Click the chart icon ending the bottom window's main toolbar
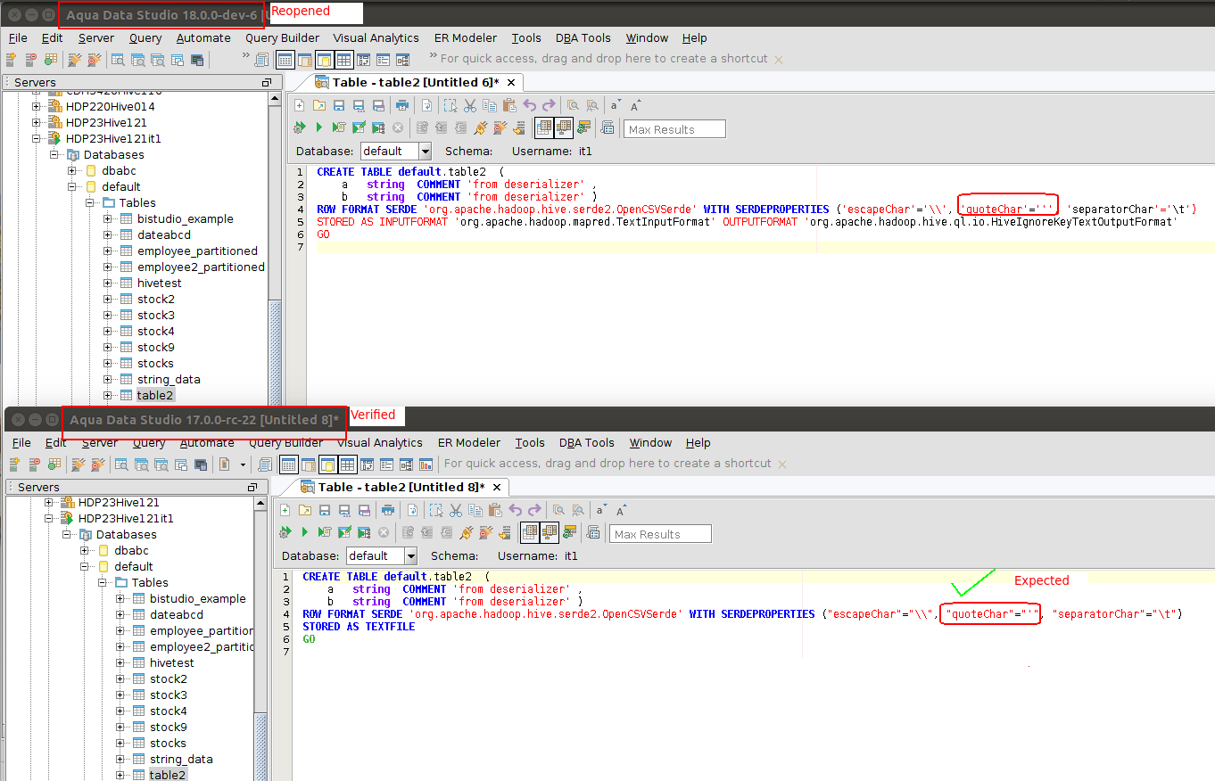 click(x=426, y=464)
